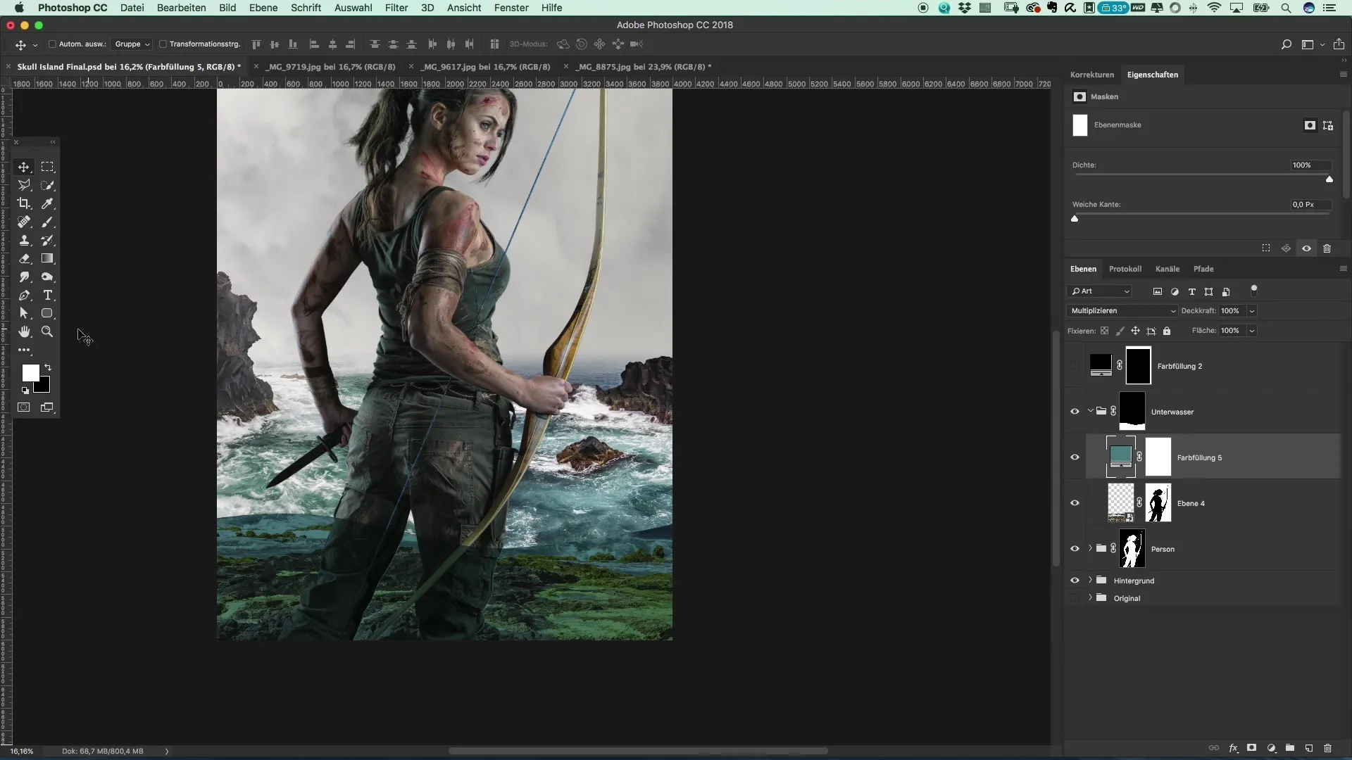Click the Farbfüllung 5 layer mask thumbnail
Image resolution: width=1352 pixels, height=760 pixels.
(1158, 457)
